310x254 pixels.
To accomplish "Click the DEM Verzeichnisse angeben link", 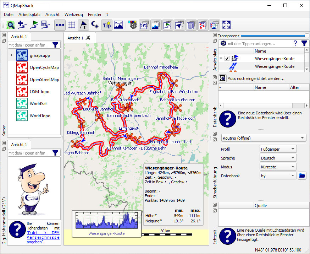I will coord(43,237).
